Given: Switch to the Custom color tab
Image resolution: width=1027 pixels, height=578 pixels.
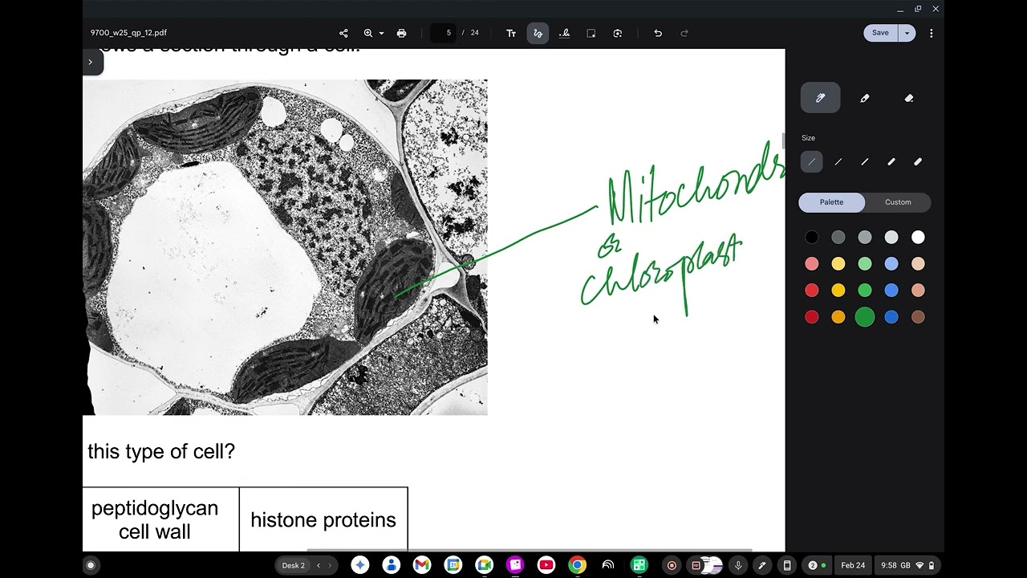Looking at the screenshot, I should tap(898, 202).
